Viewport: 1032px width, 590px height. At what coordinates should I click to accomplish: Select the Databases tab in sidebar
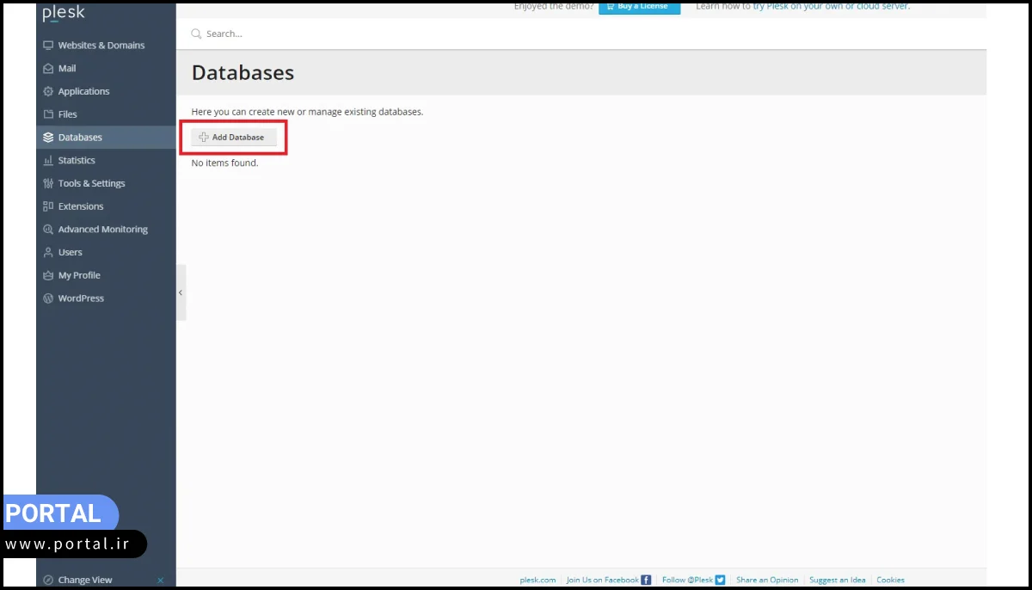tap(81, 137)
